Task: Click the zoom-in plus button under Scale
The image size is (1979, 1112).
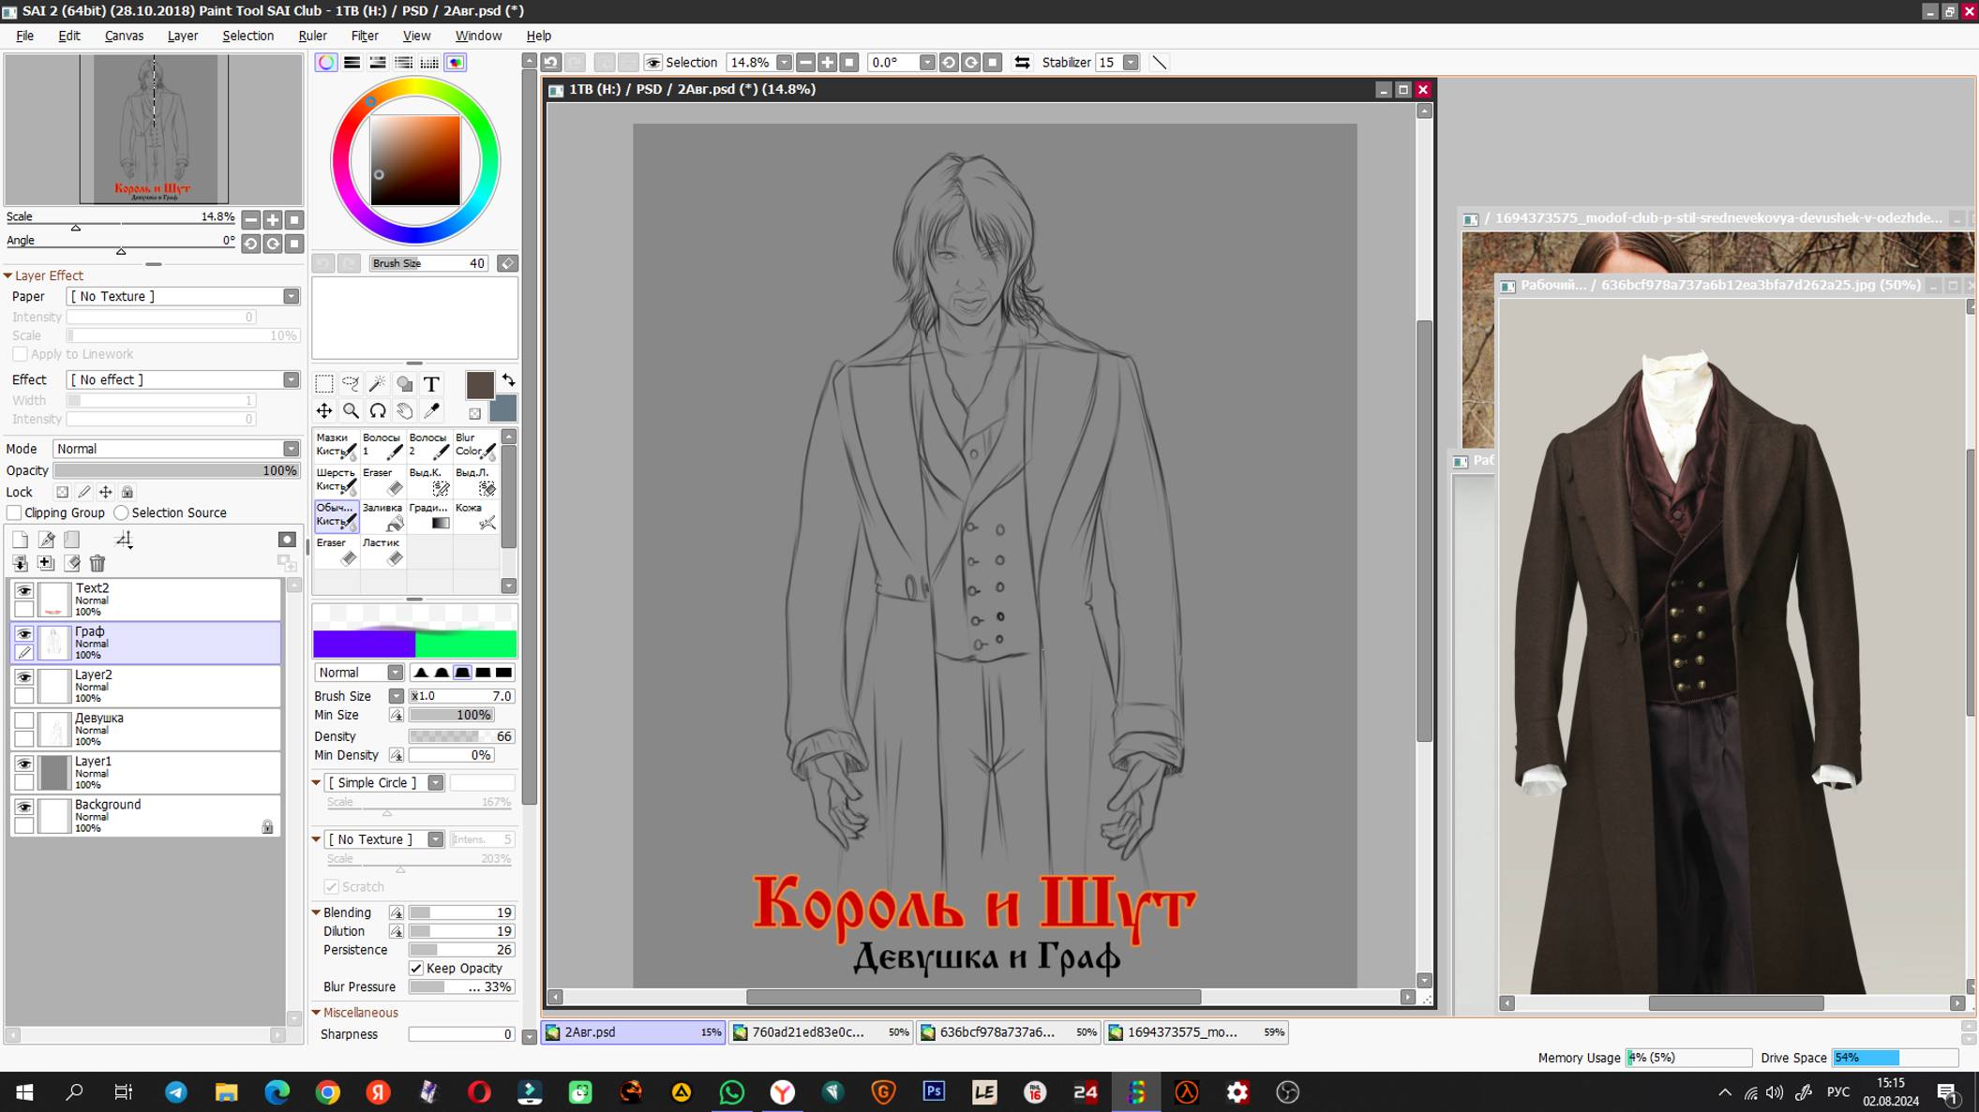Action: [x=273, y=219]
